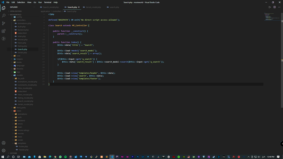Open News_model.php file
This screenshot has width=283, height=159.
[x=25, y=95]
